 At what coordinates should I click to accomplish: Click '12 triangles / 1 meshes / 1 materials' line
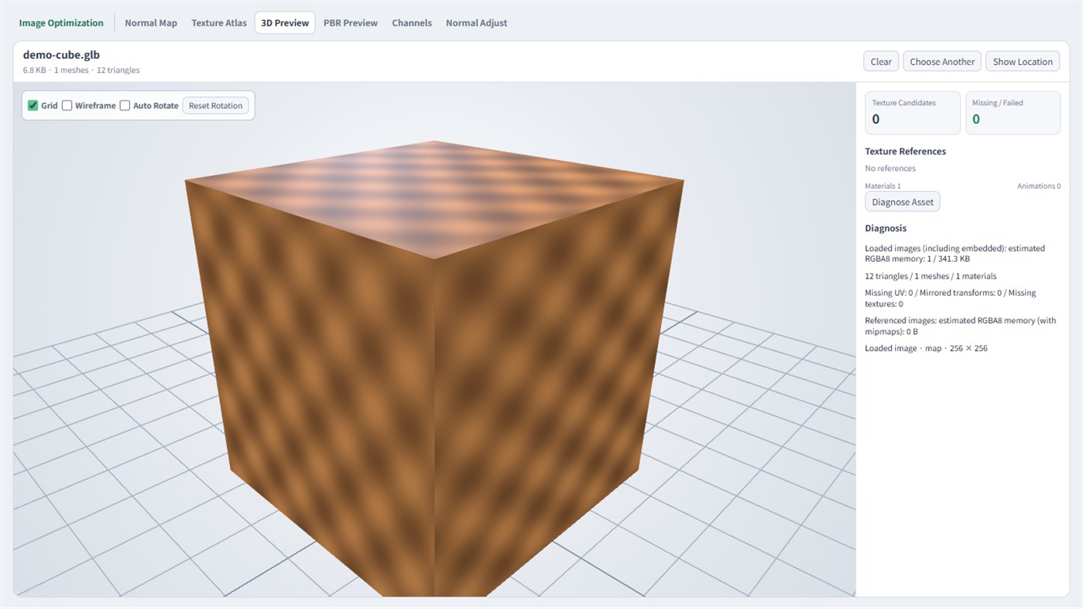pos(930,276)
